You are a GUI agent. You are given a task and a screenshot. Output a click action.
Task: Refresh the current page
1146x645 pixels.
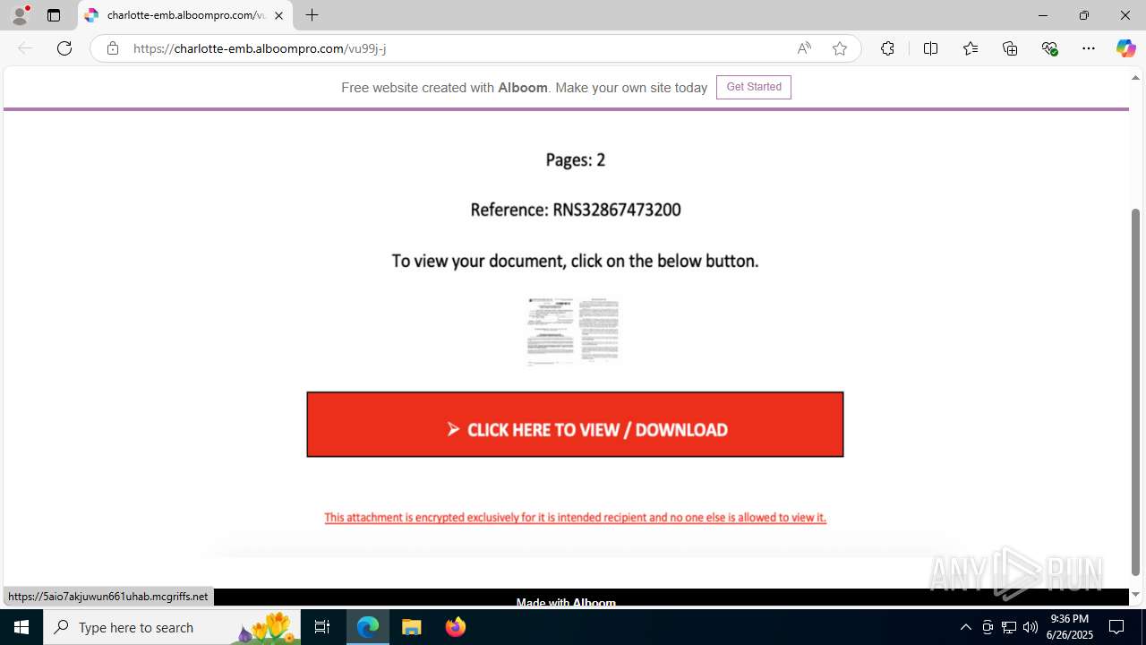pyautogui.click(x=64, y=48)
